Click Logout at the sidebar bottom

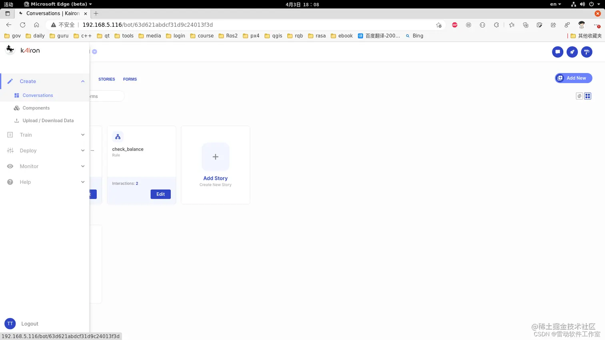coord(30,324)
